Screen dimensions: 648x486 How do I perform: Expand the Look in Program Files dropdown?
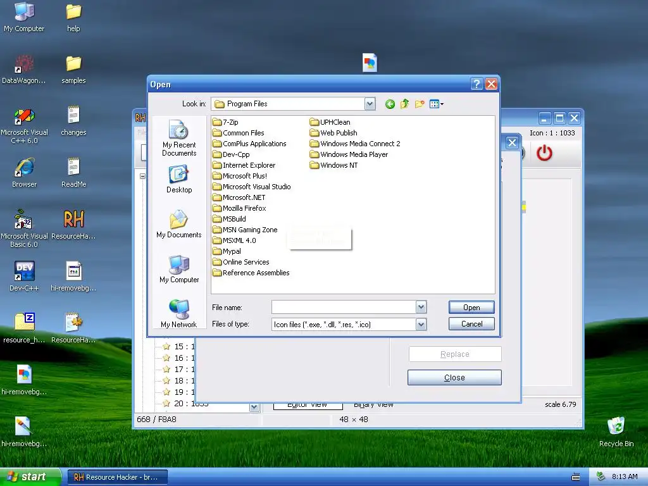[x=370, y=104]
